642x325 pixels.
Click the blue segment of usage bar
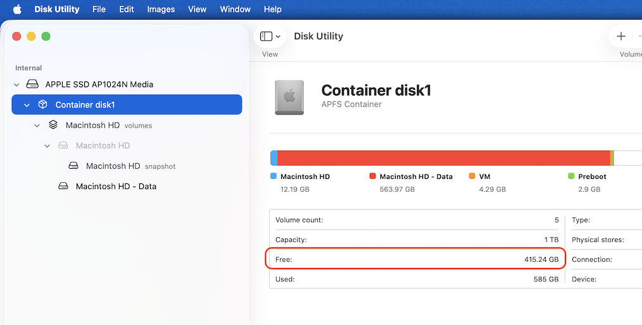pyautogui.click(x=274, y=158)
